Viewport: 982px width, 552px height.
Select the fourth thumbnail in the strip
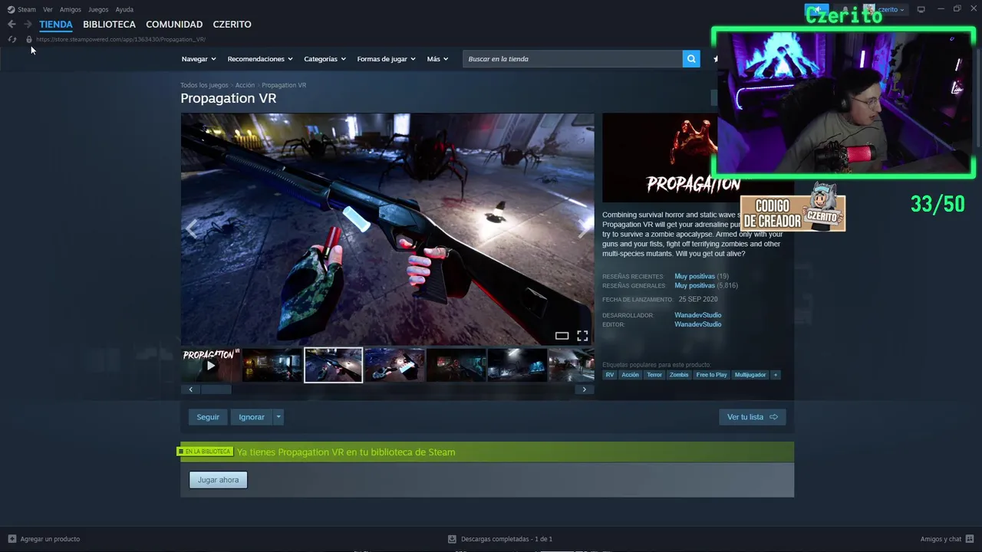pyautogui.click(x=394, y=365)
